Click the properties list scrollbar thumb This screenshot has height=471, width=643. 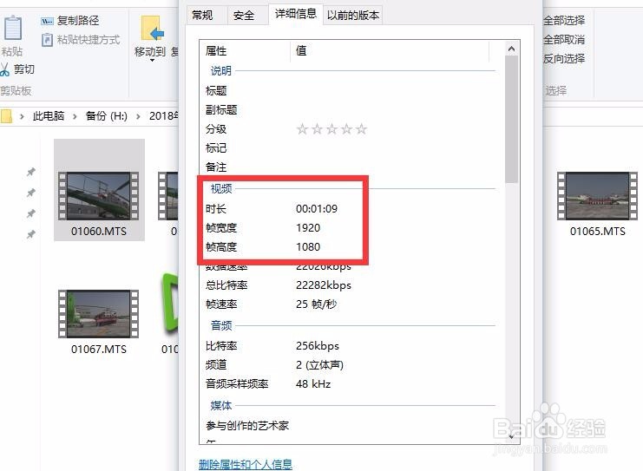coord(511,120)
